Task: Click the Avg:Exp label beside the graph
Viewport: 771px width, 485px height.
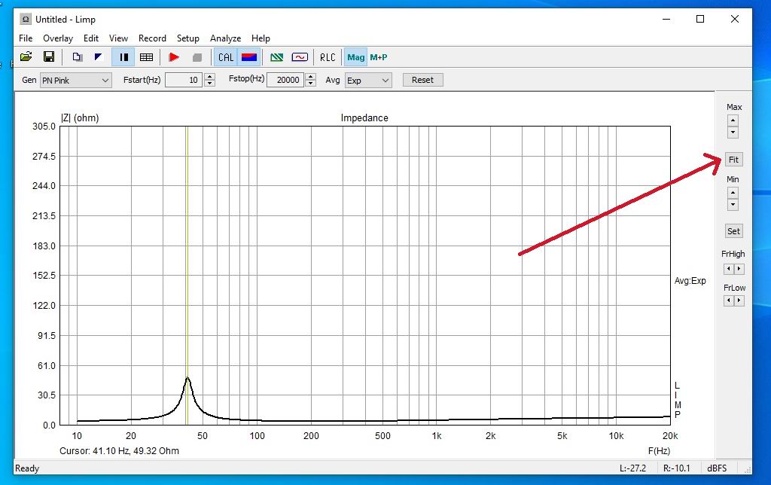Action: 690,280
